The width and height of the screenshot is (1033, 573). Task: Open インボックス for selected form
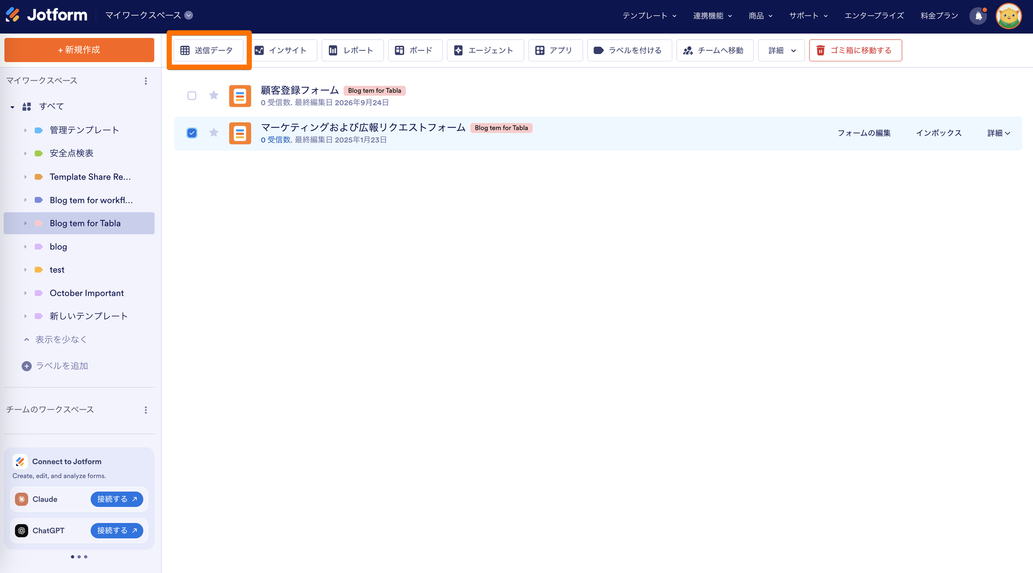coord(939,133)
